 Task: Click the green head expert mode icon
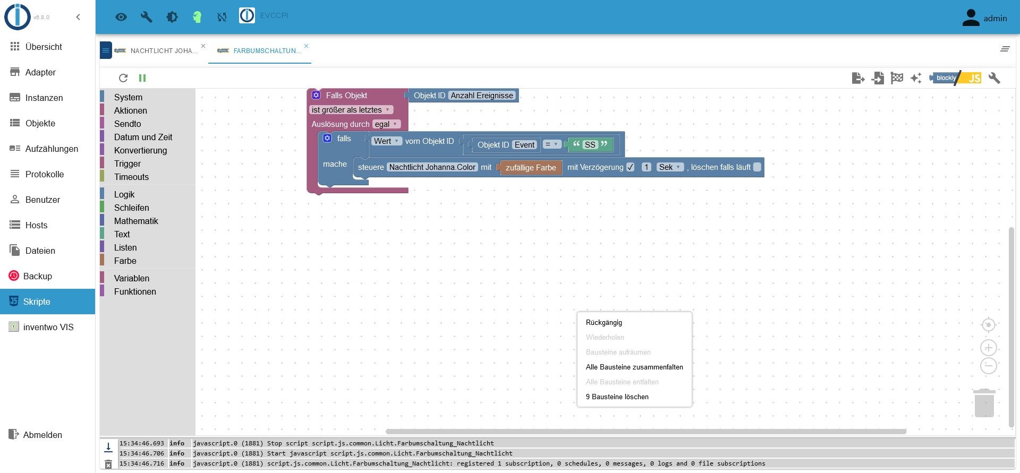tap(197, 17)
